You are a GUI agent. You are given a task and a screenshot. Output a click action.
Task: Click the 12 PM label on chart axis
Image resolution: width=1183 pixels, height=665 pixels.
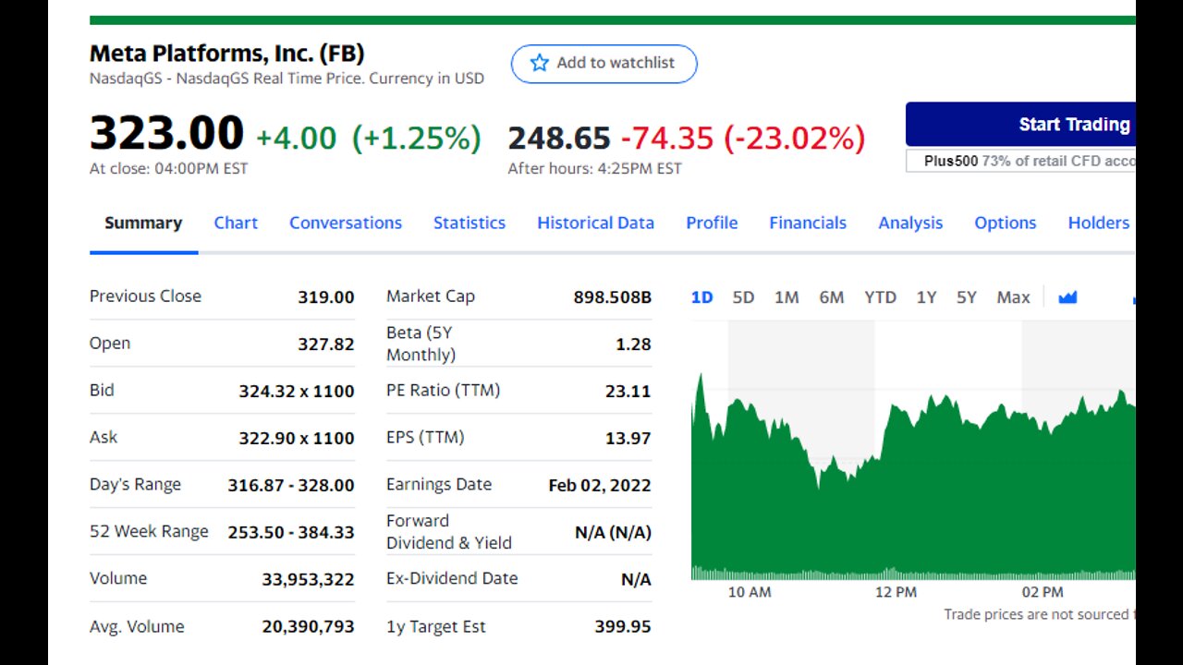click(896, 592)
